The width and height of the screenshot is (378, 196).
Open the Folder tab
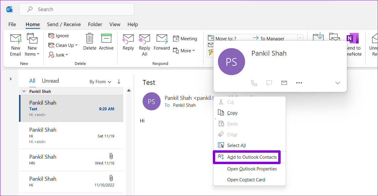coord(95,24)
